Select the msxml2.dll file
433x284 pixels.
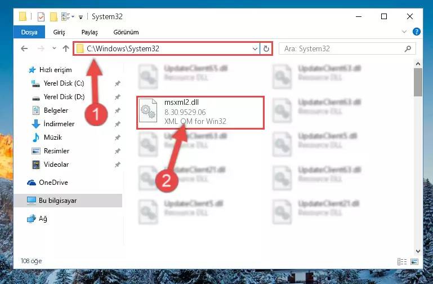[200, 113]
